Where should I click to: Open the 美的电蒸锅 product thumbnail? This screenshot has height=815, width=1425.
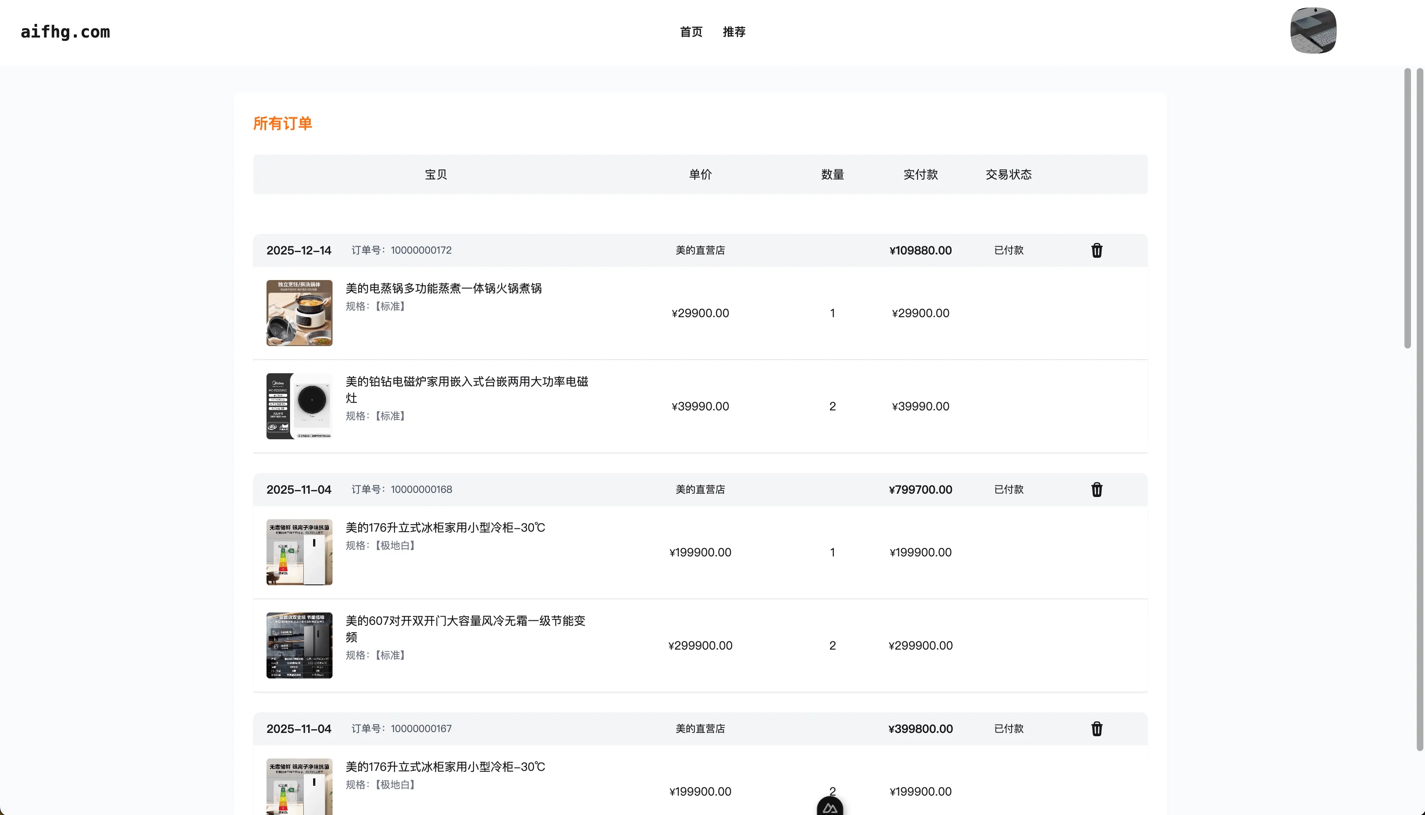299,313
